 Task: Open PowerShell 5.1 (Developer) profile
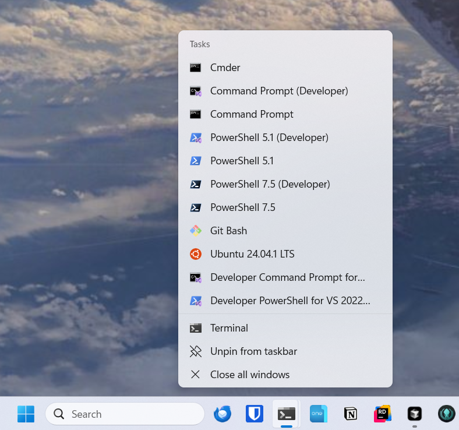[285, 138]
